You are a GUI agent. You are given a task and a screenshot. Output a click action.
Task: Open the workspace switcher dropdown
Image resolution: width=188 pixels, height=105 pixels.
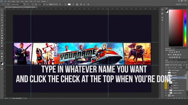[181, 4]
